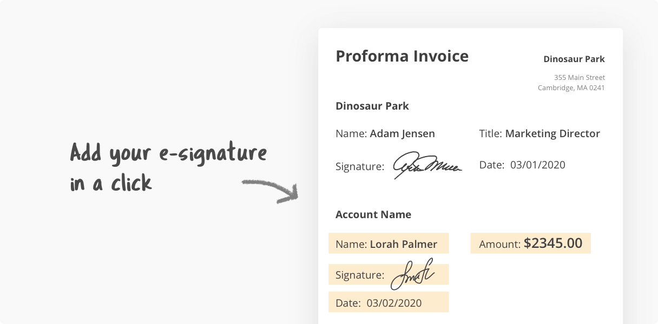The image size is (658, 324).
Task: Click the 355 Main Street address line
Action: [580, 78]
